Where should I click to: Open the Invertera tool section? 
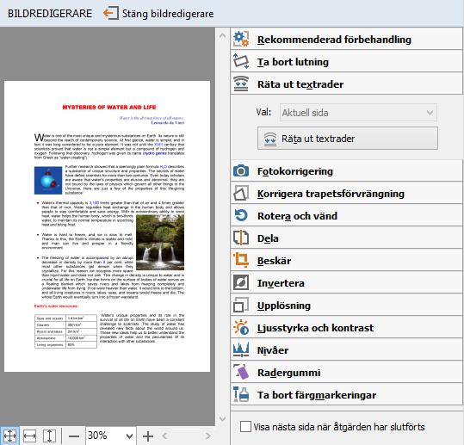pyautogui.click(x=346, y=282)
